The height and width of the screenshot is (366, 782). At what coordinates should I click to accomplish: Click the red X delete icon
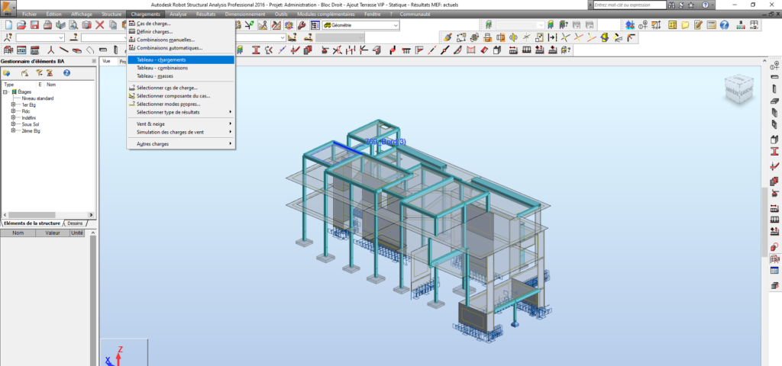(100, 25)
